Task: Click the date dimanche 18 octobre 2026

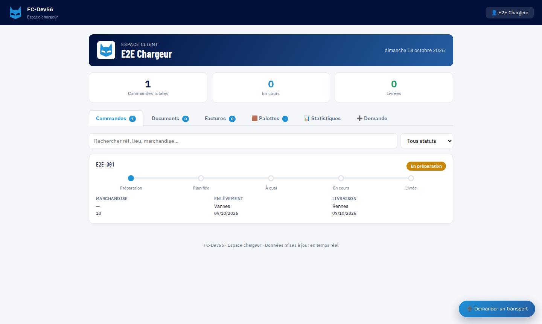Action: pyautogui.click(x=415, y=50)
